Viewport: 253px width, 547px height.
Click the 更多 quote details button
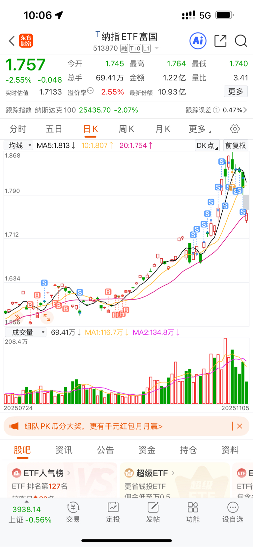(236, 91)
